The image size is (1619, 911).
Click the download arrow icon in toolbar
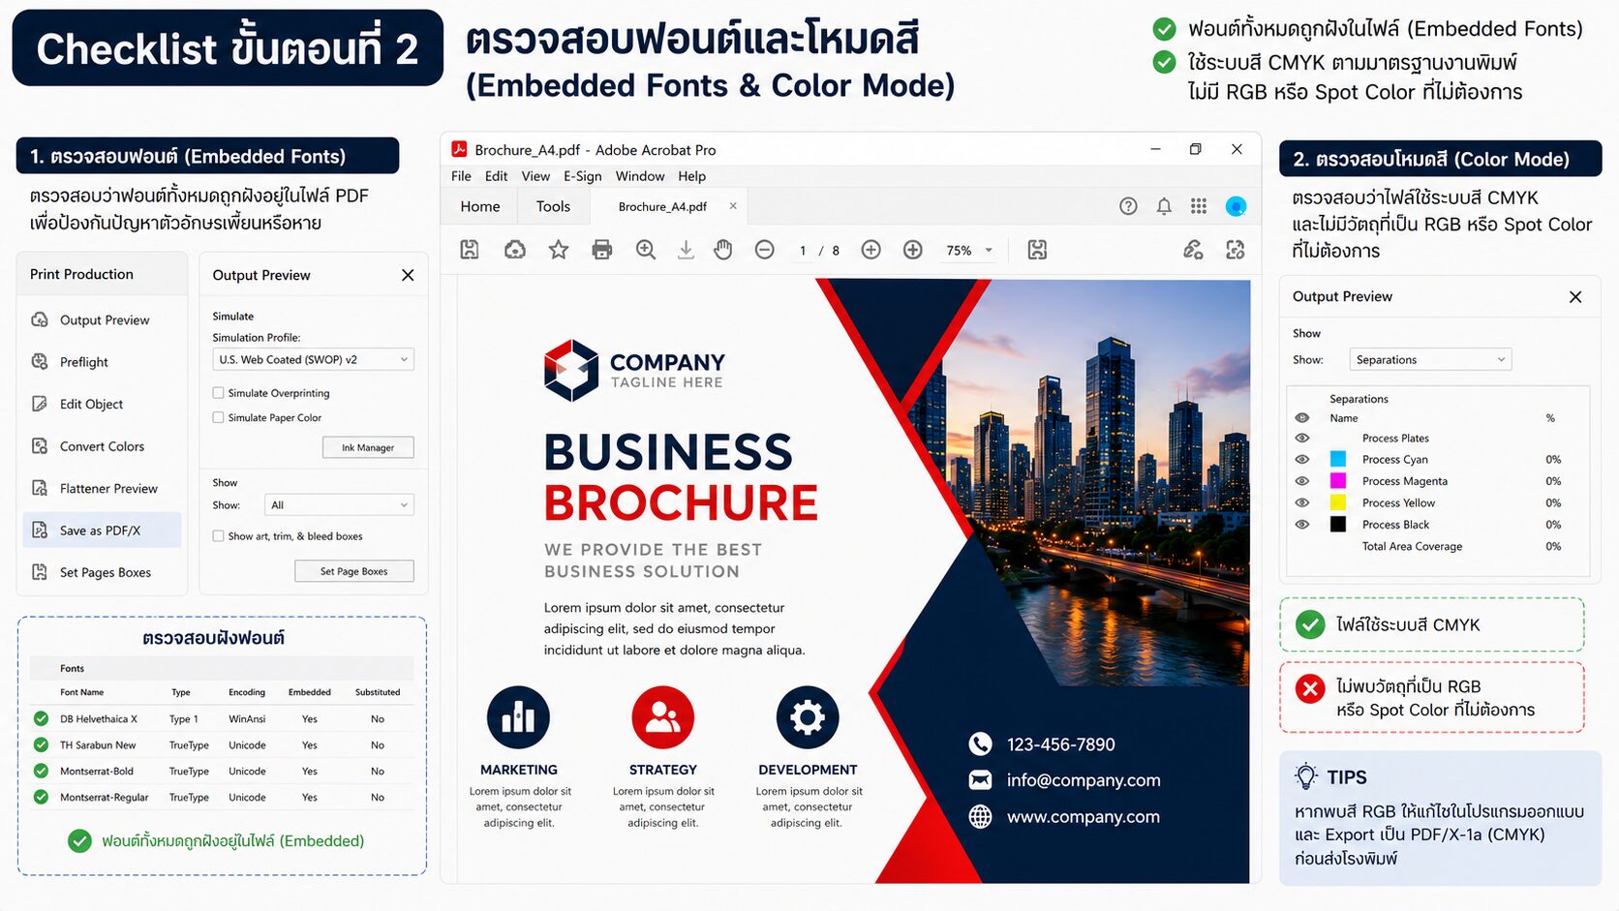pos(686,250)
